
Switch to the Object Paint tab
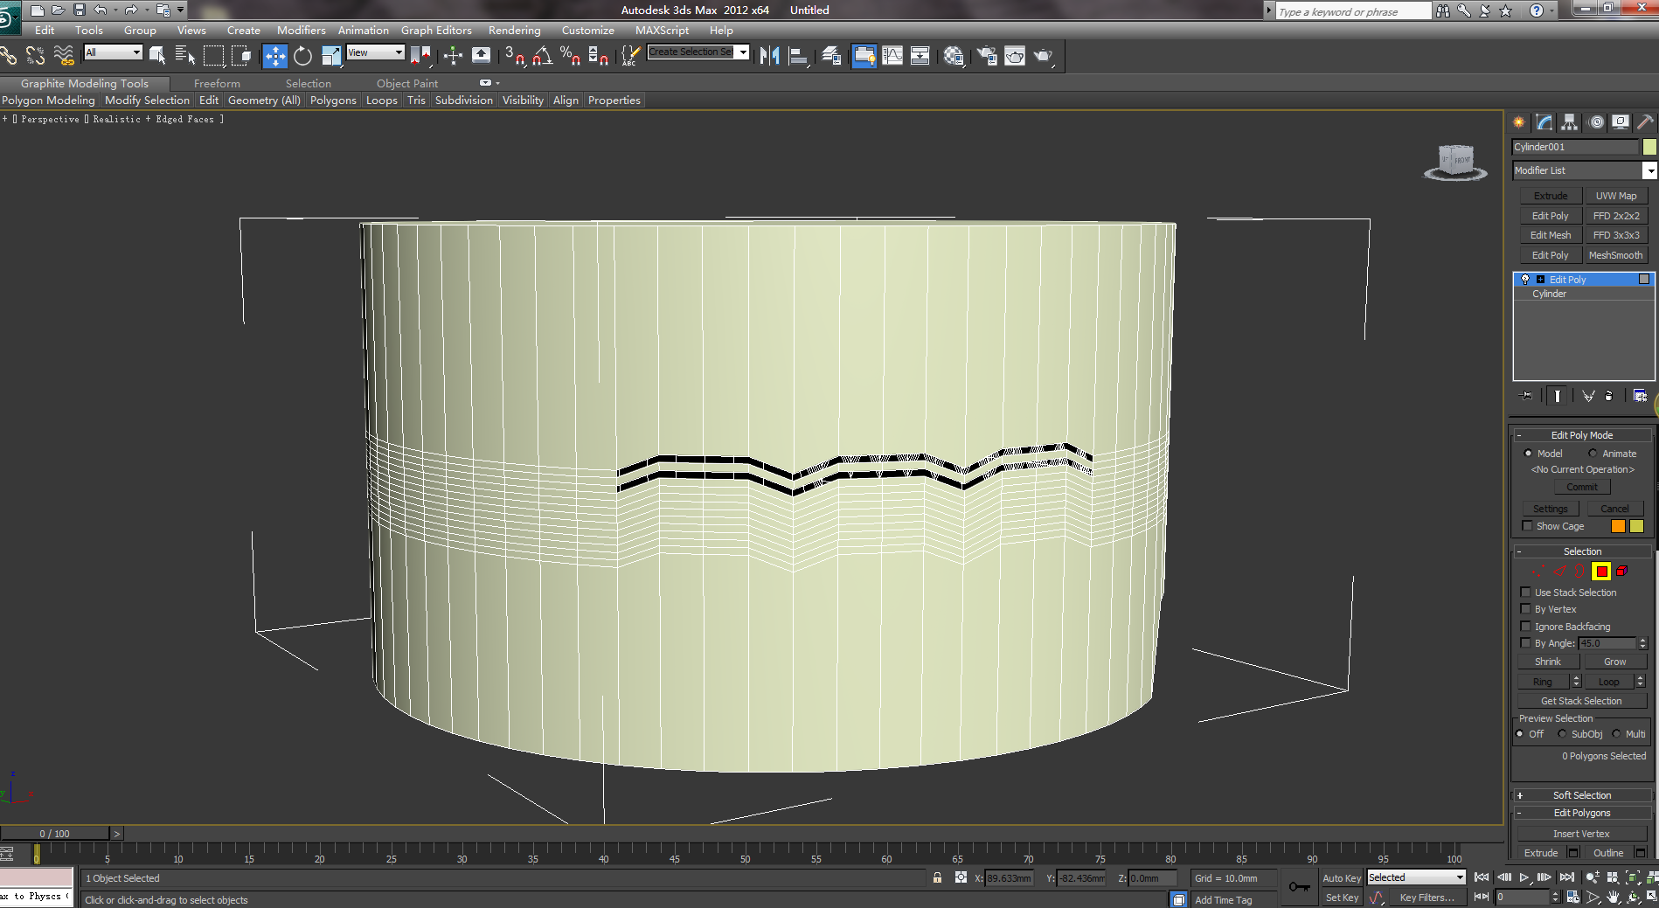[x=407, y=84]
